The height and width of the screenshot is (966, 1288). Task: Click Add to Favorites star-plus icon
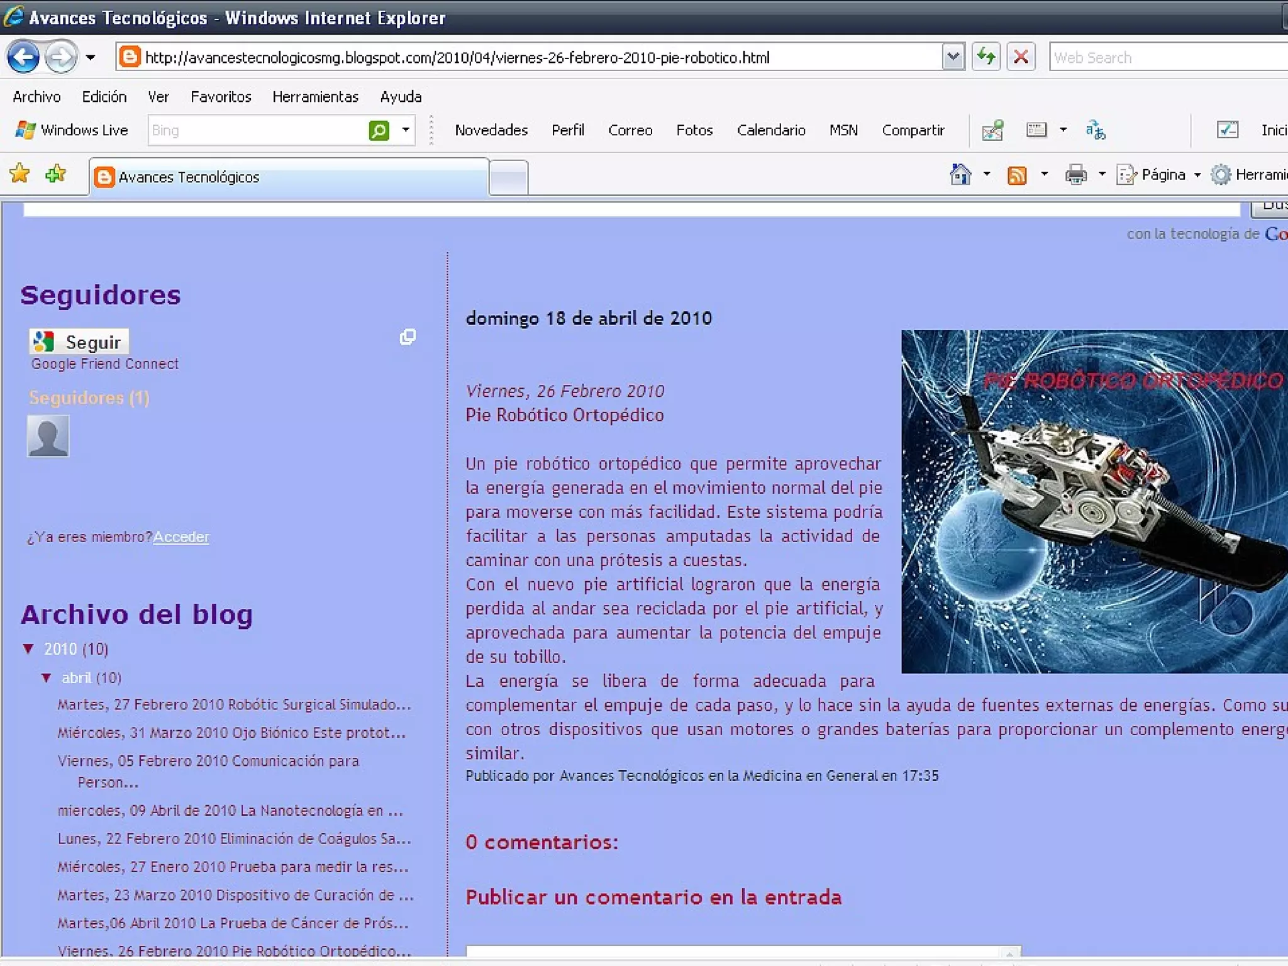(x=55, y=173)
